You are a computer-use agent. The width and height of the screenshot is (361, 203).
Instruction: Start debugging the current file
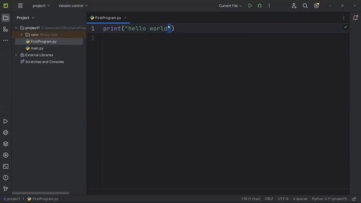pos(259,6)
